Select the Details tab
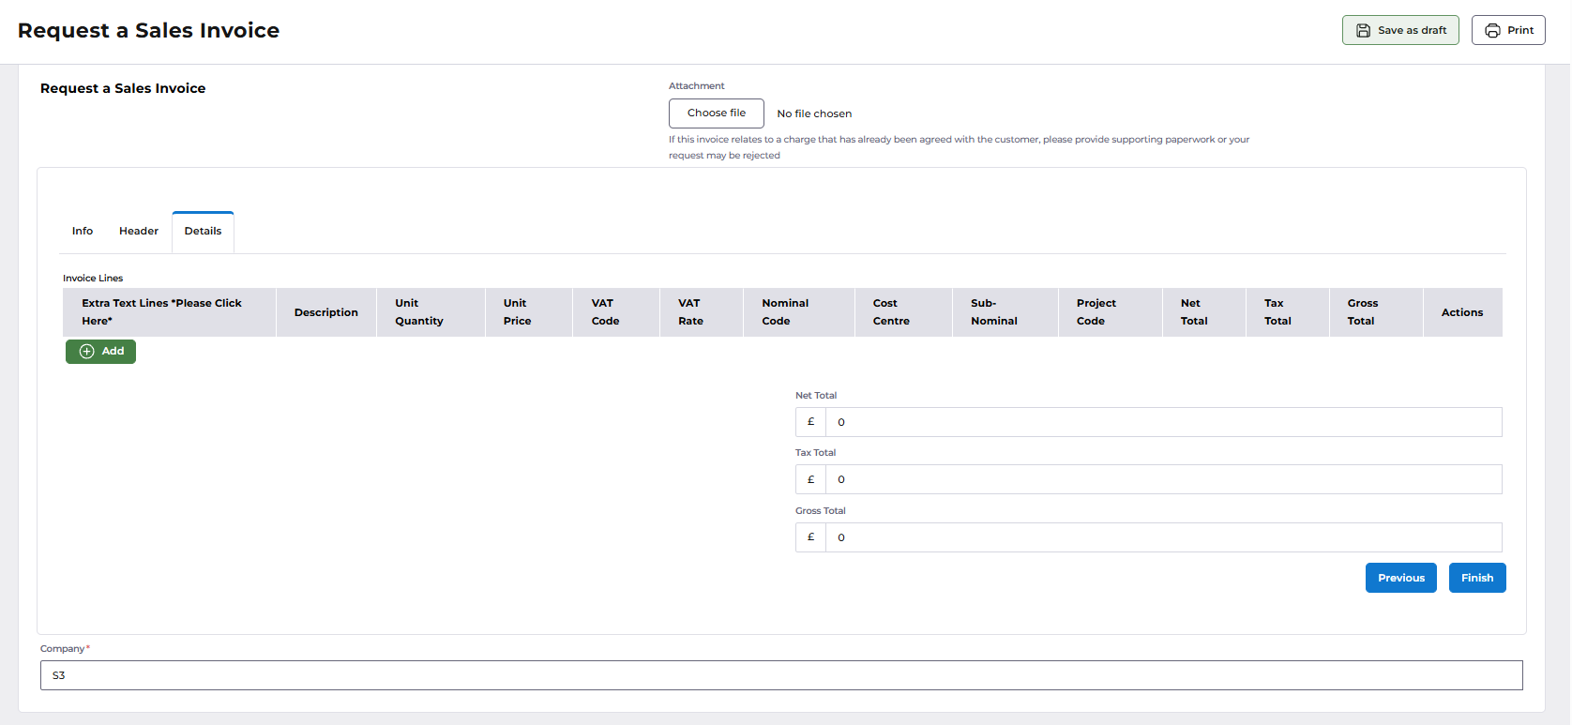Image resolution: width=1572 pixels, height=725 pixels. coord(203,231)
